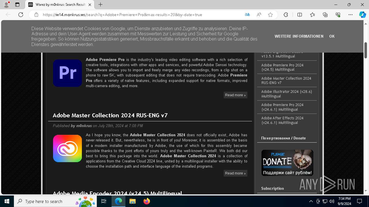This screenshot has height=207, width=369.
Task: Open sidebar link Adobe Premiere Pro 2024 (v24.6.1)
Action: click(282, 107)
